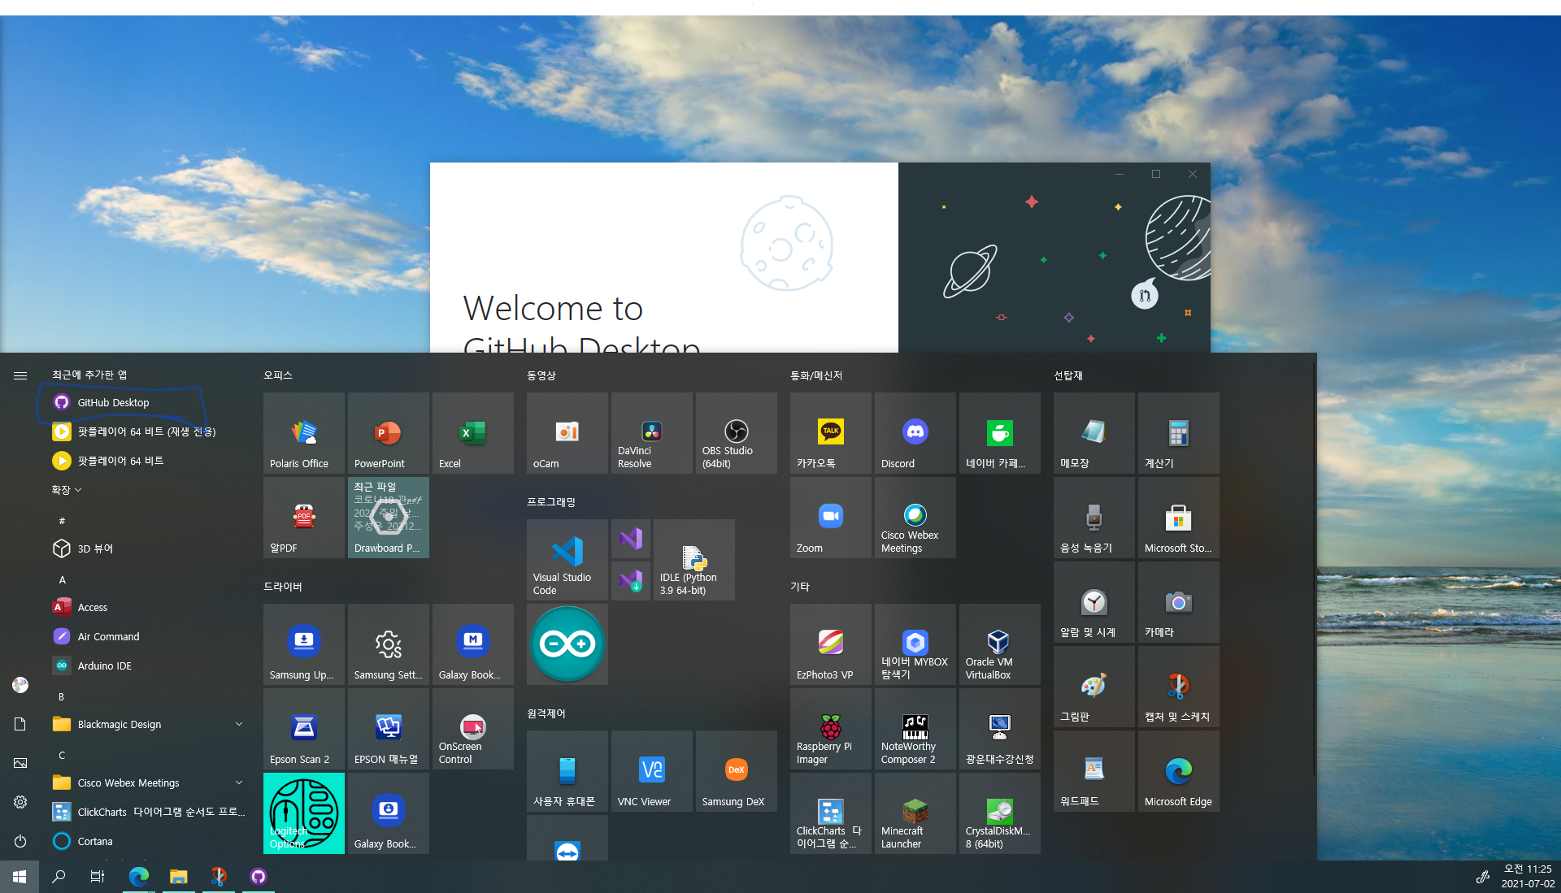Viewport: 1561px width, 893px height.
Task: Open the 워드패드 WordPad tile
Action: click(x=1094, y=771)
